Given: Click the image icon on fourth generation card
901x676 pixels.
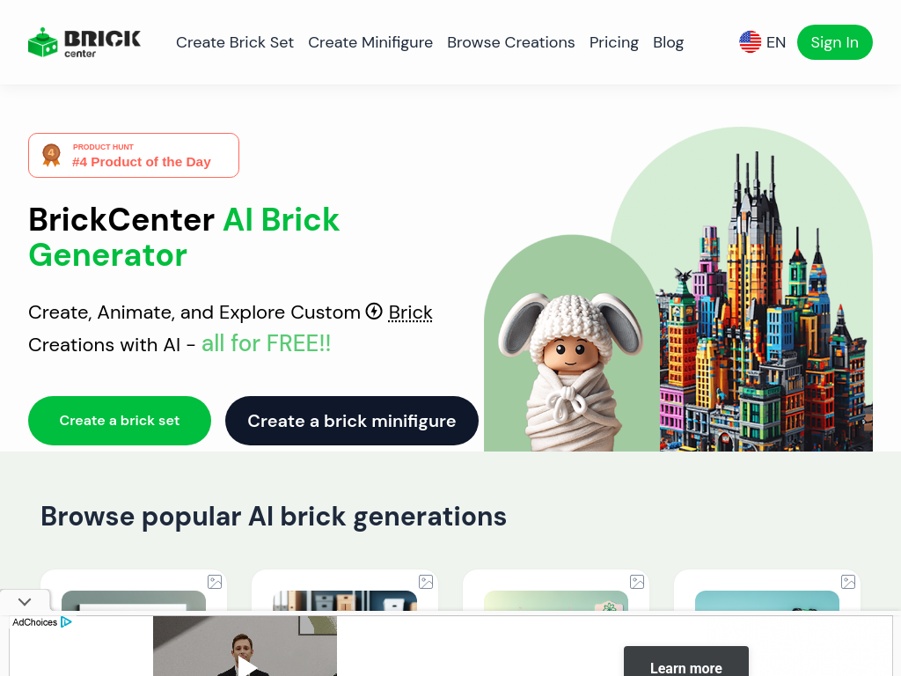Looking at the screenshot, I should 848,582.
